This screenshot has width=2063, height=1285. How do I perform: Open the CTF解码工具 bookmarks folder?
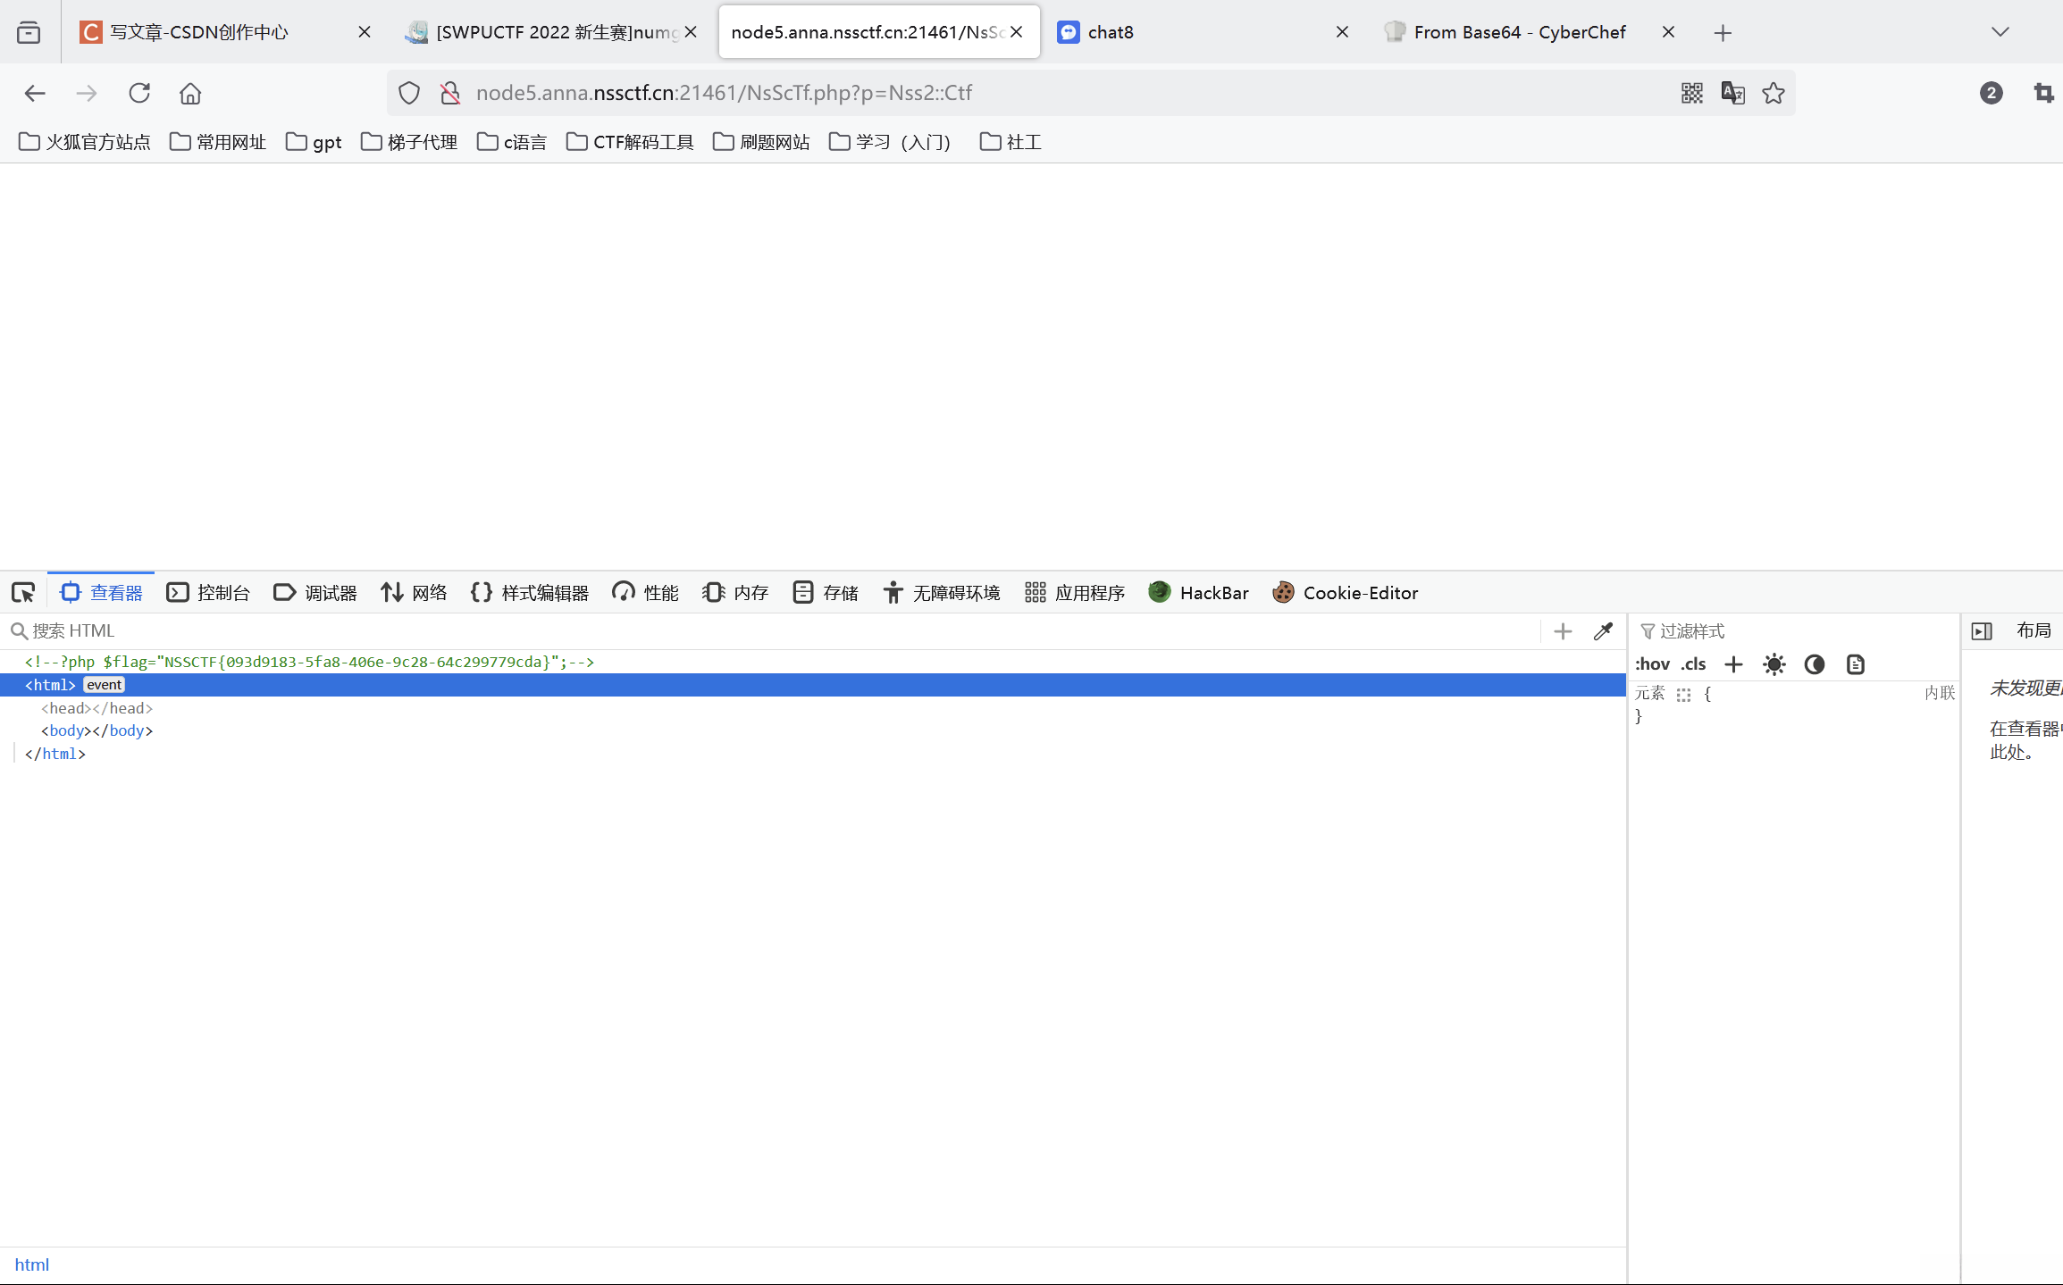click(630, 142)
